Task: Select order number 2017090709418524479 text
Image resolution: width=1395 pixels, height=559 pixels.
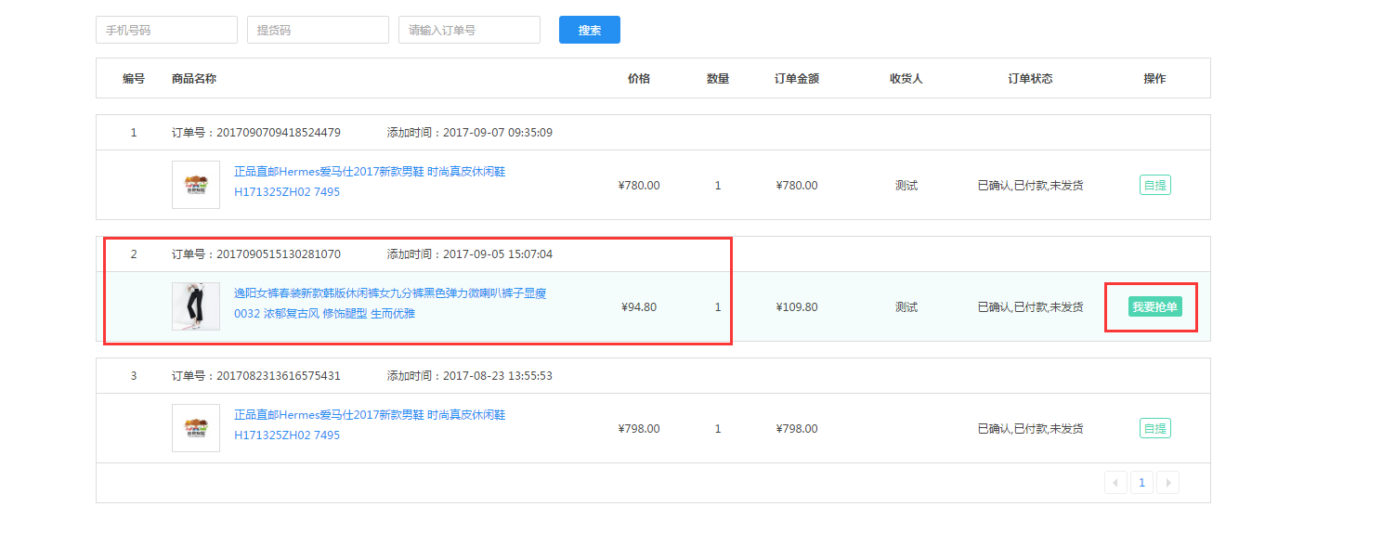Action: click(x=279, y=133)
